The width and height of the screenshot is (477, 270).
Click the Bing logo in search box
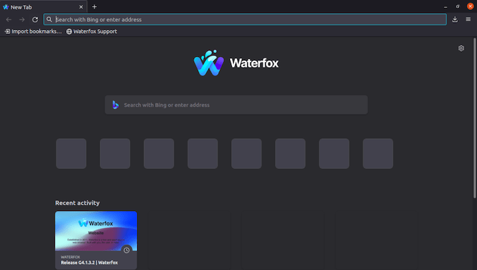[115, 105]
